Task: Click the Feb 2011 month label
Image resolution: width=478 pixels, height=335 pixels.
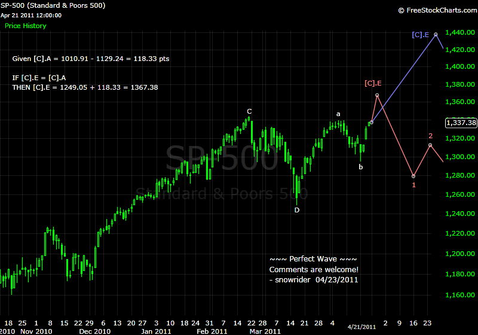Action: [212, 331]
